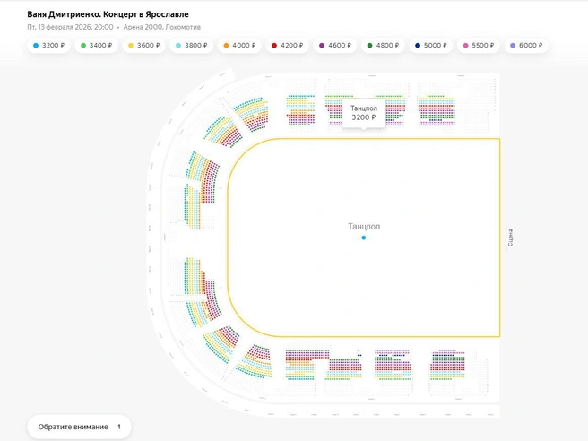Click the notice counter badge showing 1

click(x=118, y=427)
